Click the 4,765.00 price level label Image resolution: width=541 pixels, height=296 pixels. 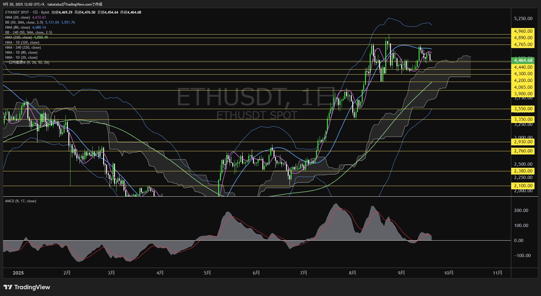(523, 45)
